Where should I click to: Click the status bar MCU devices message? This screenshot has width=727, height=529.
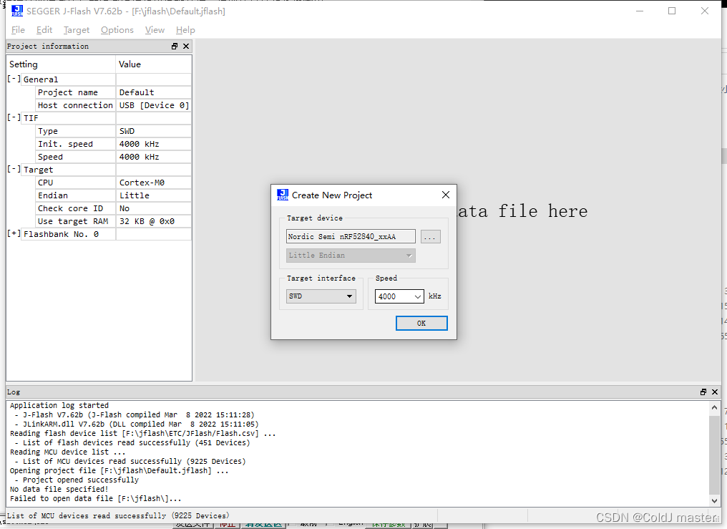tap(118, 515)
